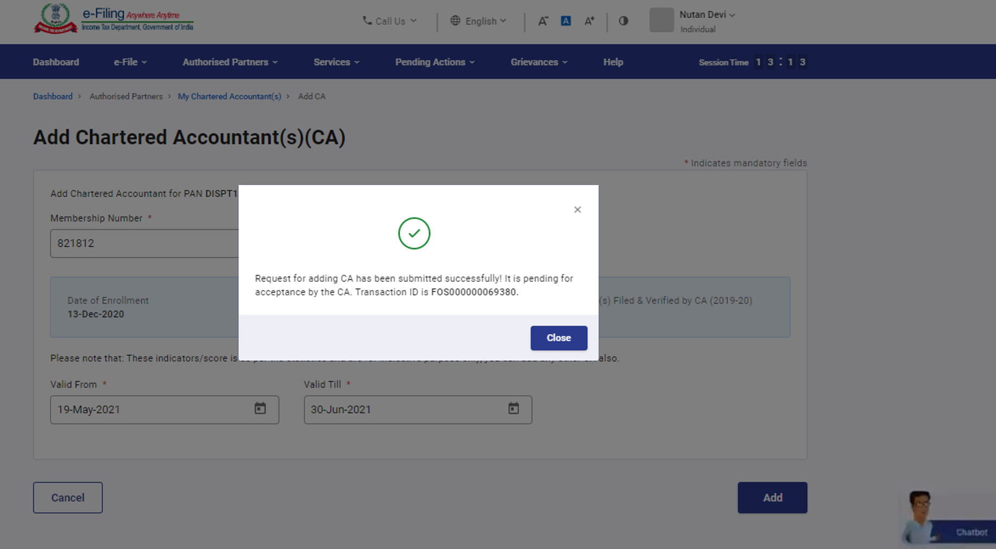Follow the My Chartered Accountant(s) breadcrumb link
Screen dimensions: 996x549
[229, 97]
